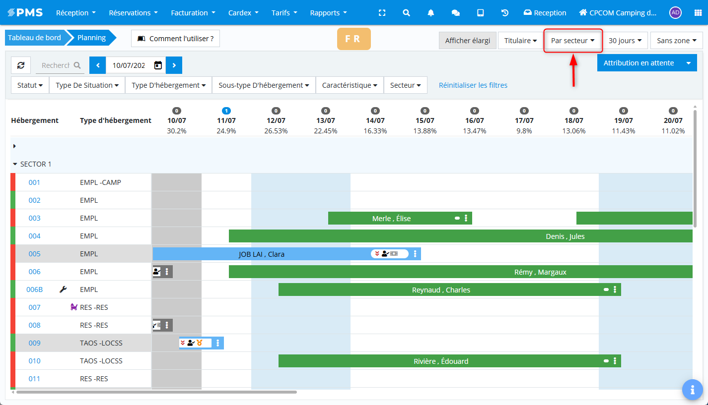Open the Merle, Élise reservation bar

point(391,219)
